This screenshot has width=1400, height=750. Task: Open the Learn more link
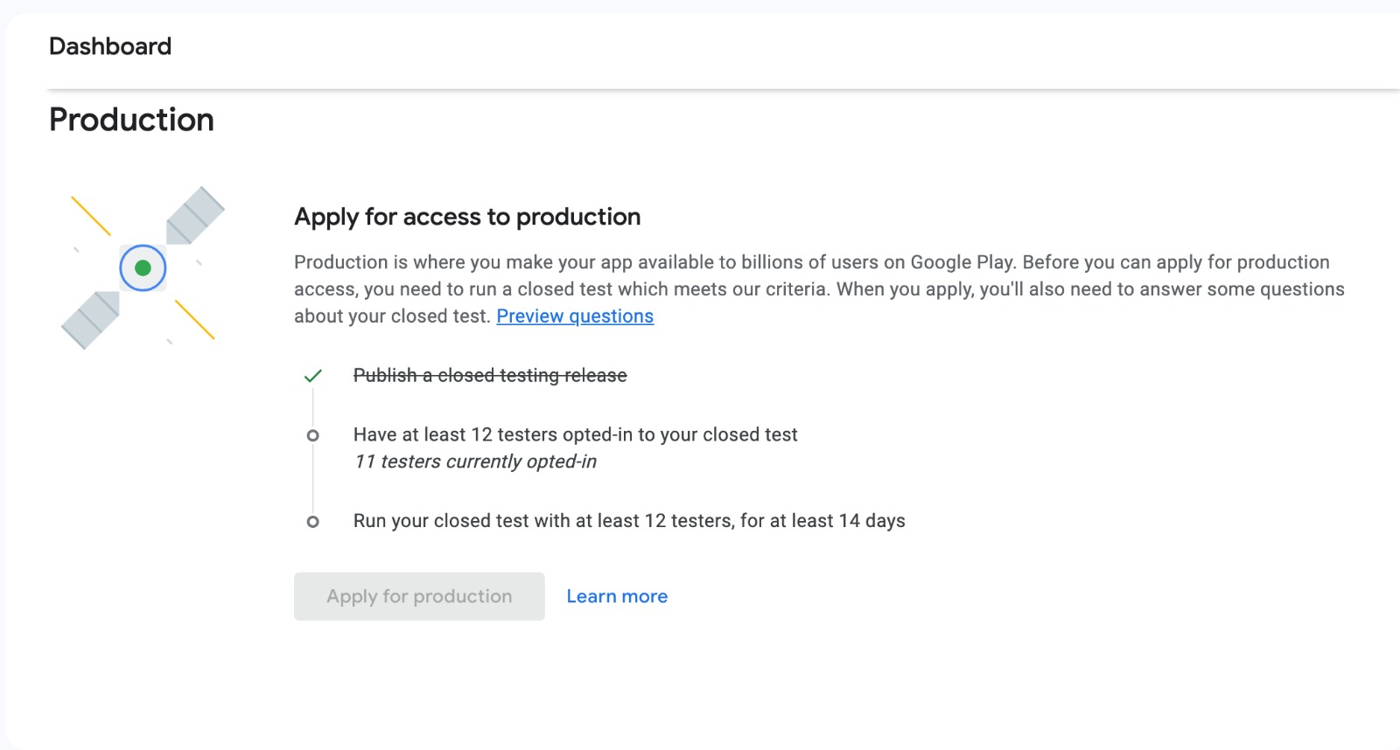click(617, 596)
